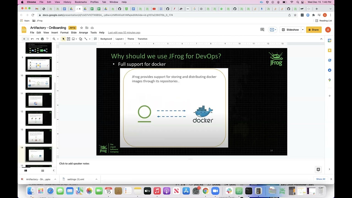Open the Google Slides home logo
Image resolution: width=352 pixels, height=198 pixels.
click(24, 30)
